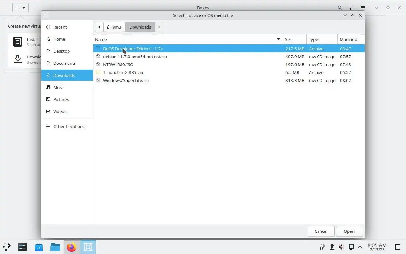This screenshot has width=406, height=254.
Task: Cancel the file selection dialog
Action: [x=321, y=231]
